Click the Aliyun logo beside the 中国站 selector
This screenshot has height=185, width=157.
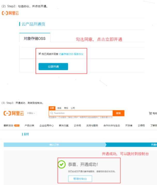click(14, 113)
